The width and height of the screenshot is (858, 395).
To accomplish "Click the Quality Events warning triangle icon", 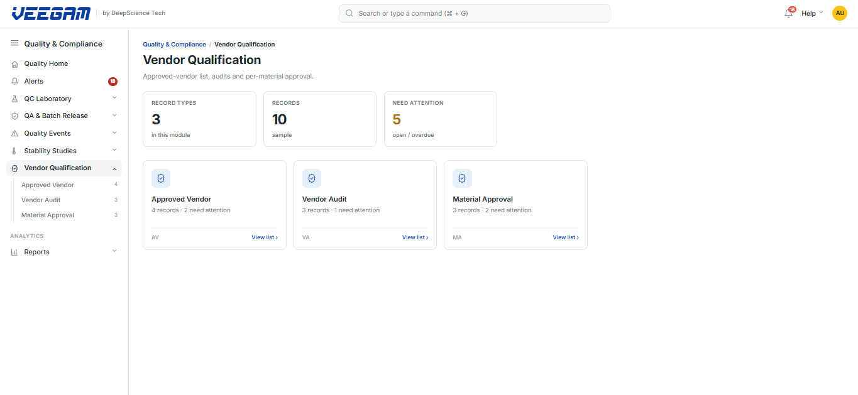I will (14, 133).
